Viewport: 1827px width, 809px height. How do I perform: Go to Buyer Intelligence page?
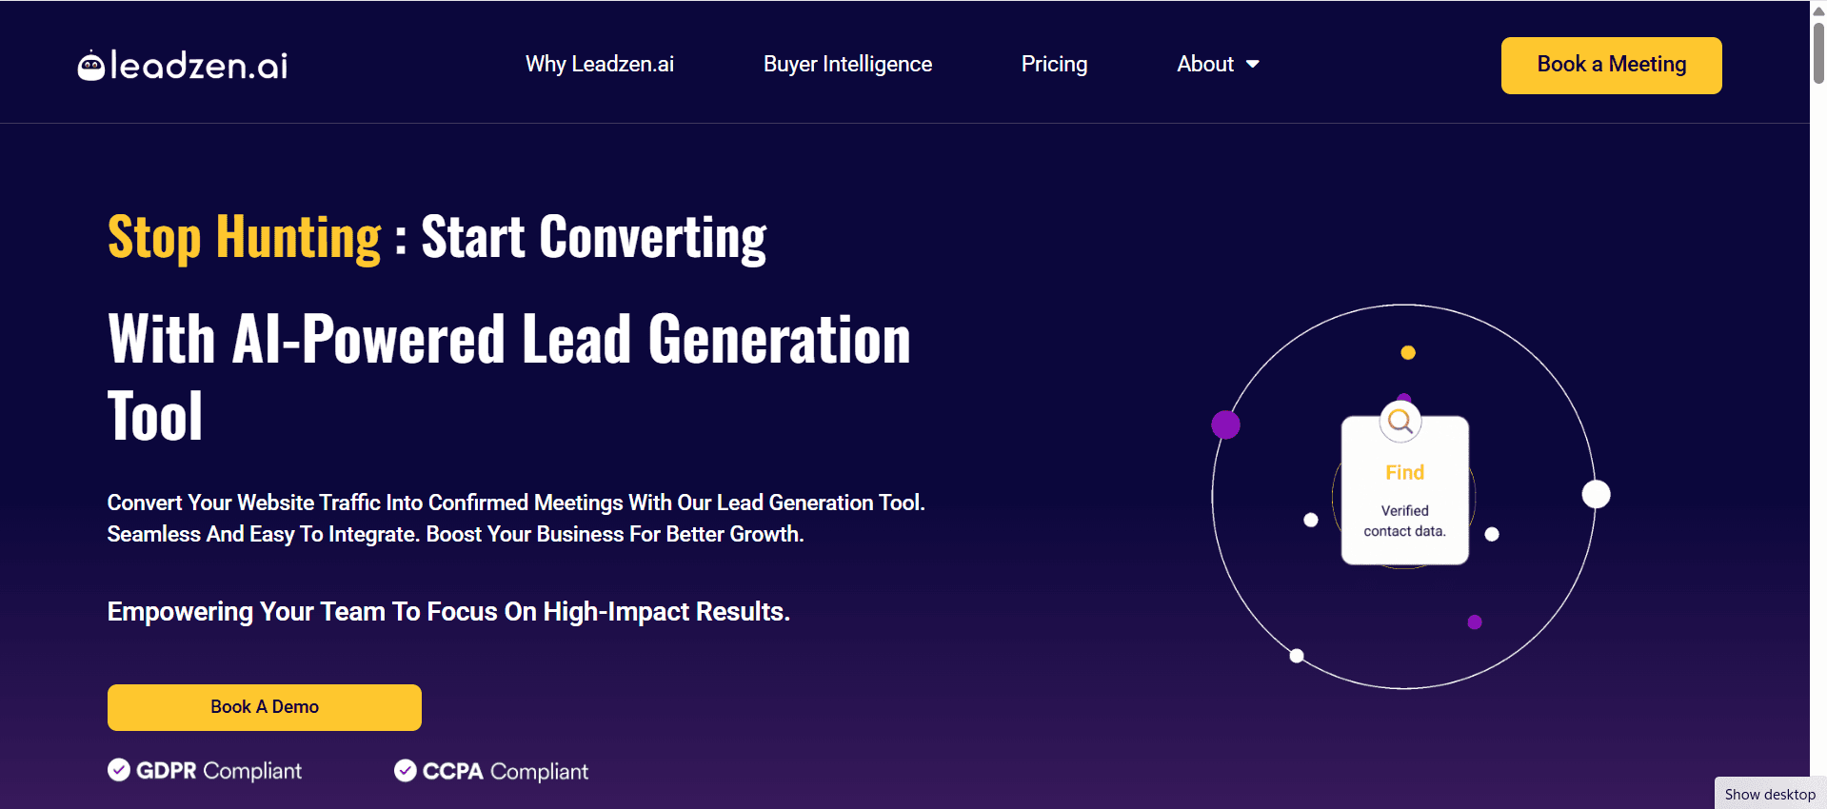(847, 65)
